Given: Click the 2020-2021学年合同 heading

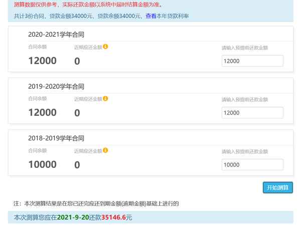Looking at the screenshot, I should [56, 35].
